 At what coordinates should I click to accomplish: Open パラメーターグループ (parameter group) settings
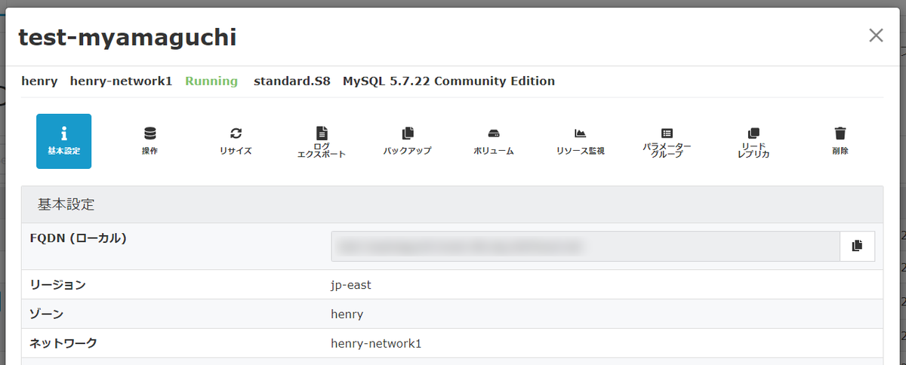pyautogui.click(x=667, y=142)
